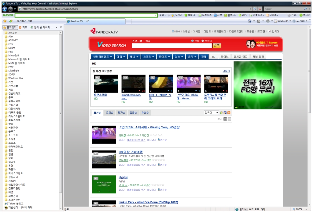Switch to list view icon next to 보기

tap(225, 119)
